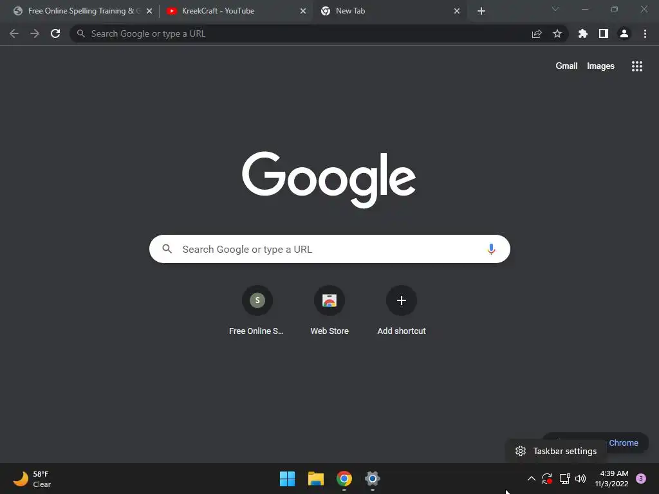Click Chrome icon in the taskbar
The image size is (659, 494).
coord(344,479)
